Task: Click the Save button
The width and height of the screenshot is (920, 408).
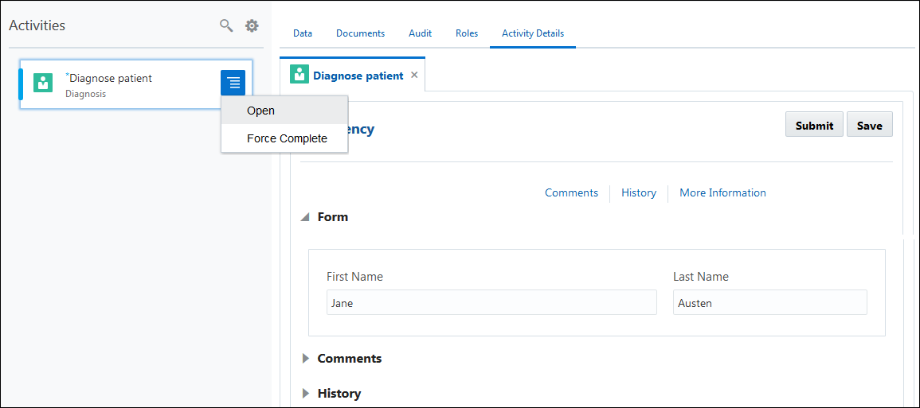Action: click(869, 126)
